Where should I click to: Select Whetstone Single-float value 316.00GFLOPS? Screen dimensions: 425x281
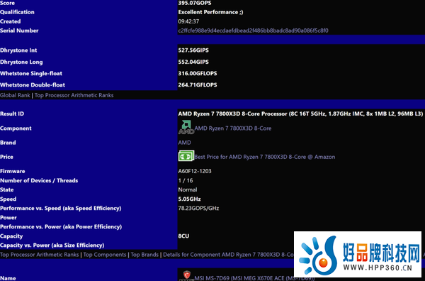pos(198,73)
